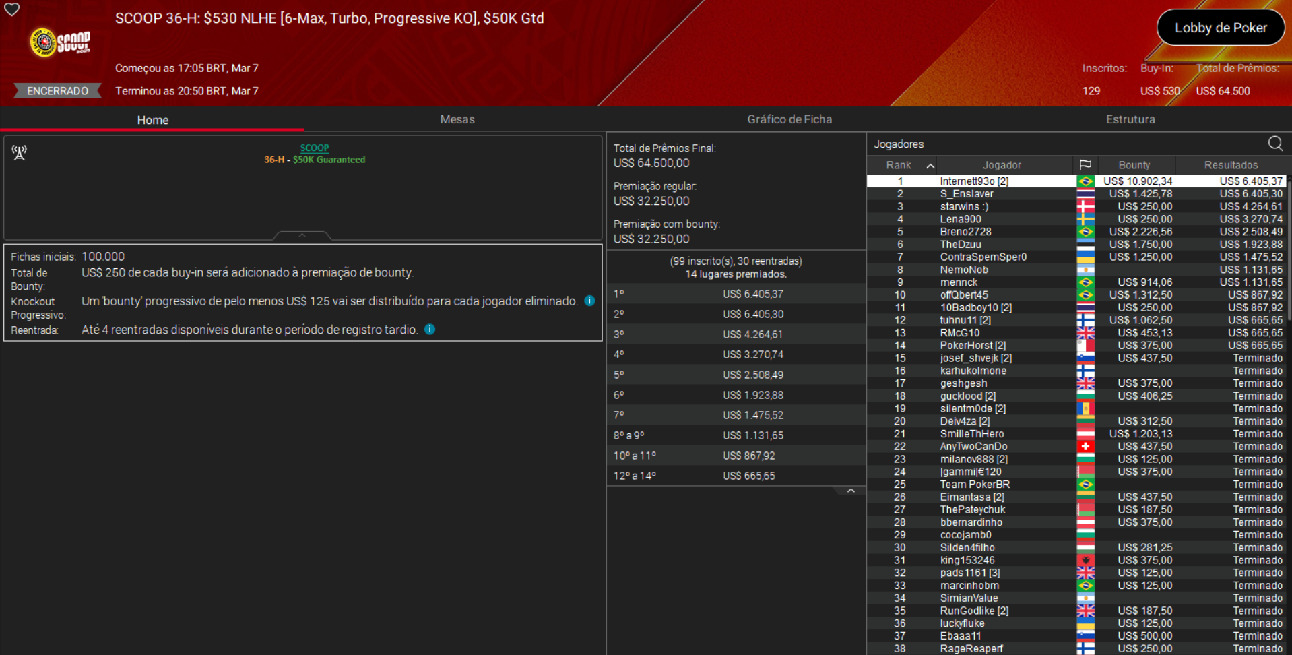This screenshot has height=655, width=1292.
Task: Click the info icon next to reentradas description
Action: [430, 329]
